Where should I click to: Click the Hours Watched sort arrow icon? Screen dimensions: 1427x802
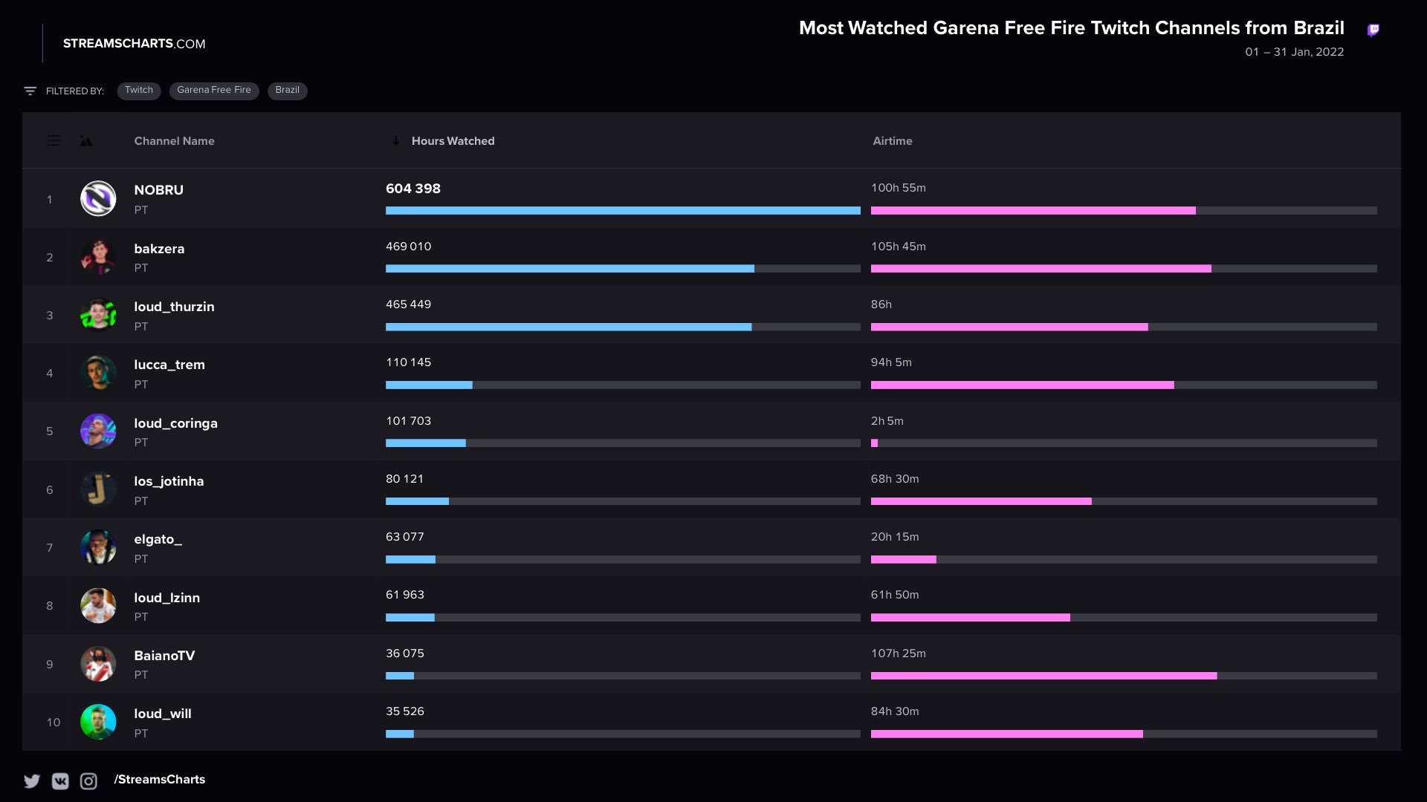(x=396, y=140)
